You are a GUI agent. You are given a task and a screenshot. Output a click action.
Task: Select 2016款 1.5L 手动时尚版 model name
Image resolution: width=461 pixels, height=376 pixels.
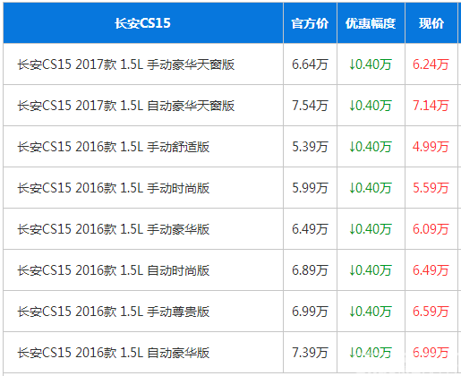tap(114, 188)
